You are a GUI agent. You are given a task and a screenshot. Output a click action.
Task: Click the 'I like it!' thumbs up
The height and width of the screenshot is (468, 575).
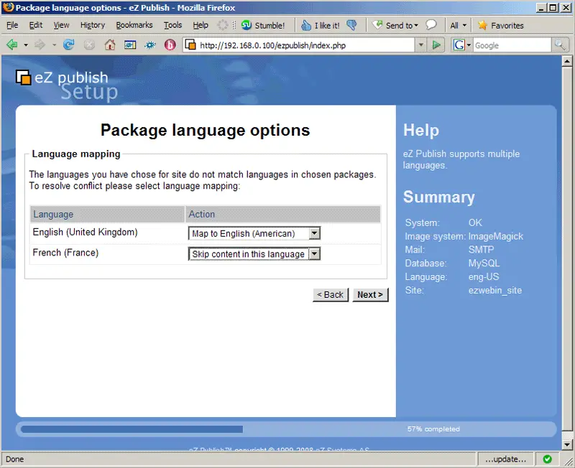pyautogui.click(x=320, y=25)
